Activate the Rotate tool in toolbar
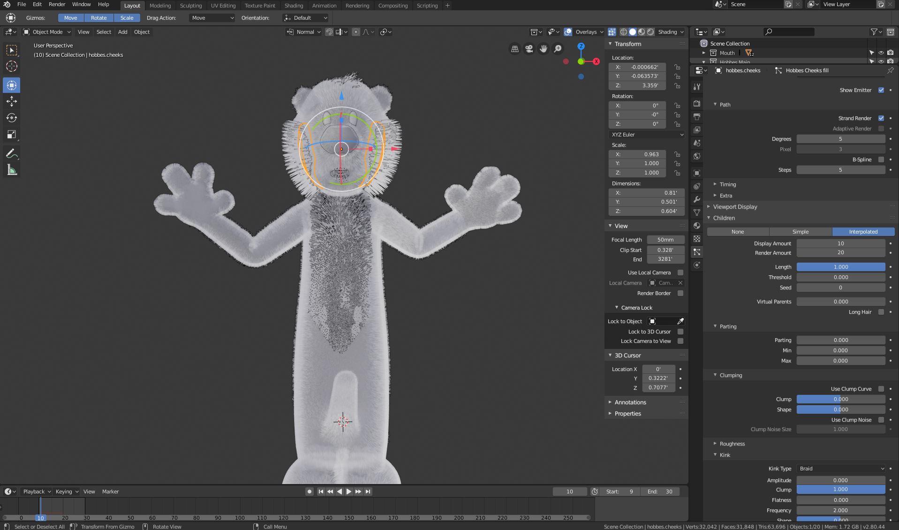 click(x=12, y=118)
